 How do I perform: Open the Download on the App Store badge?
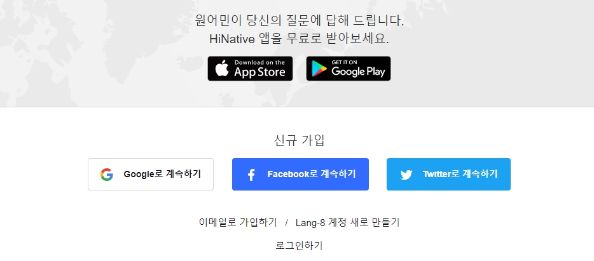coord(250,69)
